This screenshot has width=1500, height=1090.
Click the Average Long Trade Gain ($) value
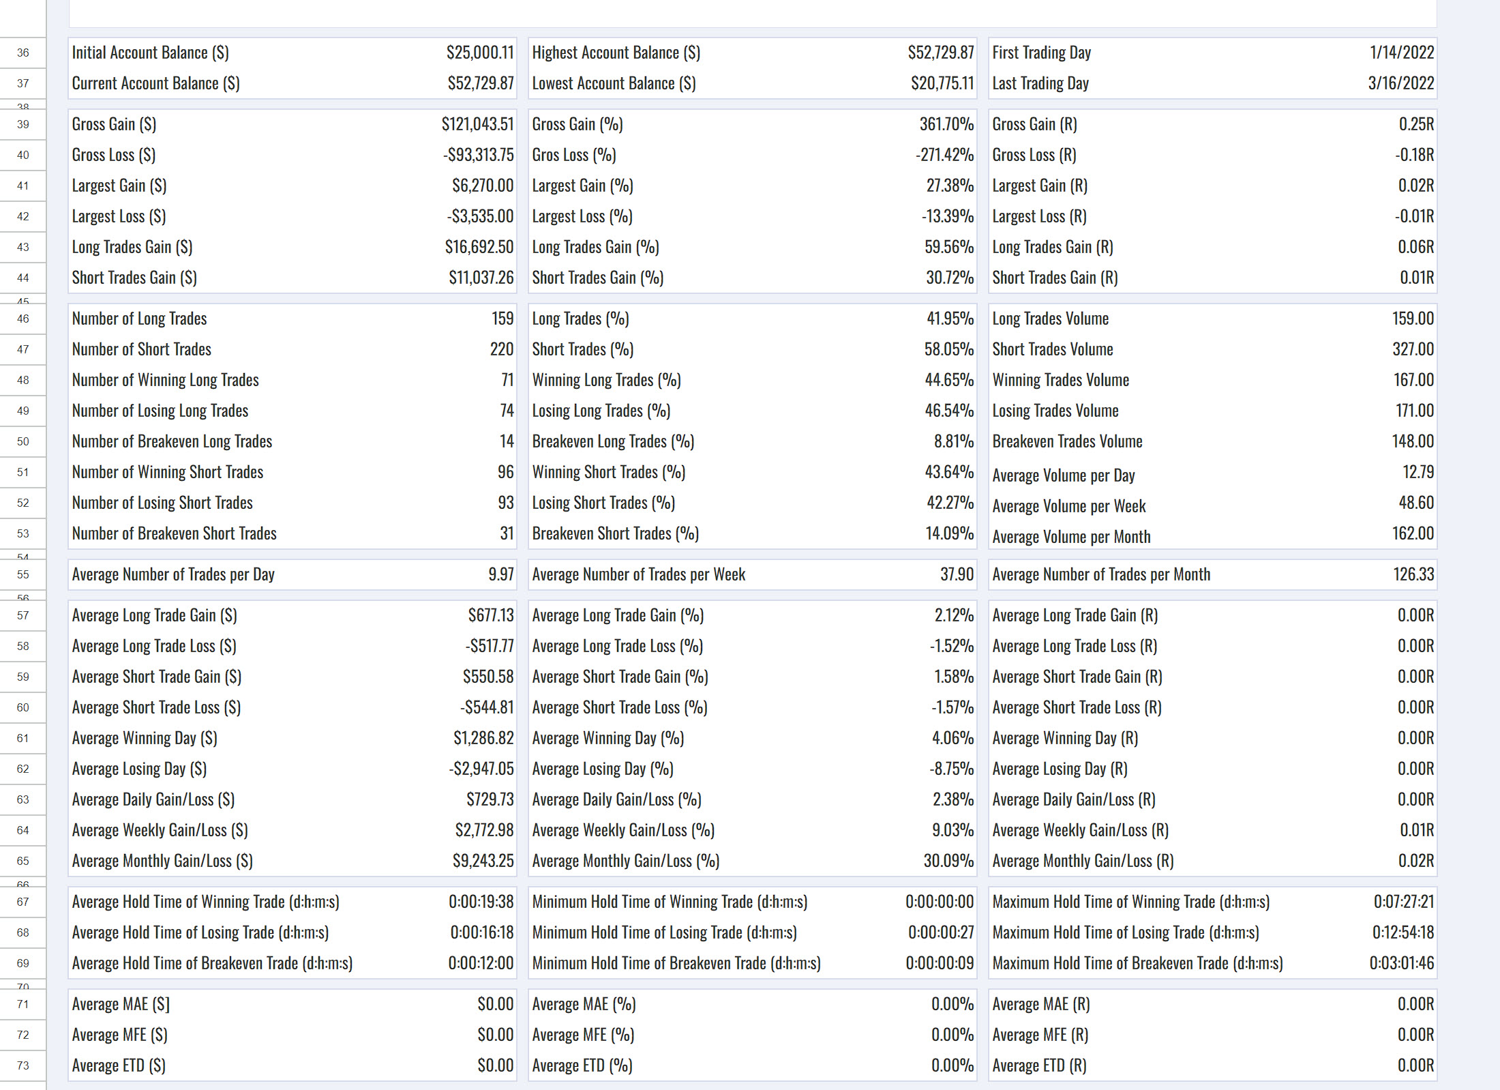click(x=490, y=615)
